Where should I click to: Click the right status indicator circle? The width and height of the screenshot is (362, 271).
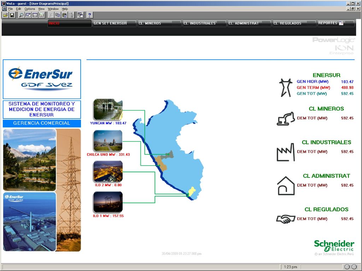[x=354, y=267]
